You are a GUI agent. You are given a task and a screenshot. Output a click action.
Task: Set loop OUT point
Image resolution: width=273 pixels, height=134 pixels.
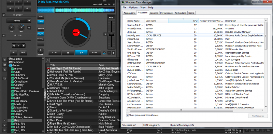[x=23, y=52]
